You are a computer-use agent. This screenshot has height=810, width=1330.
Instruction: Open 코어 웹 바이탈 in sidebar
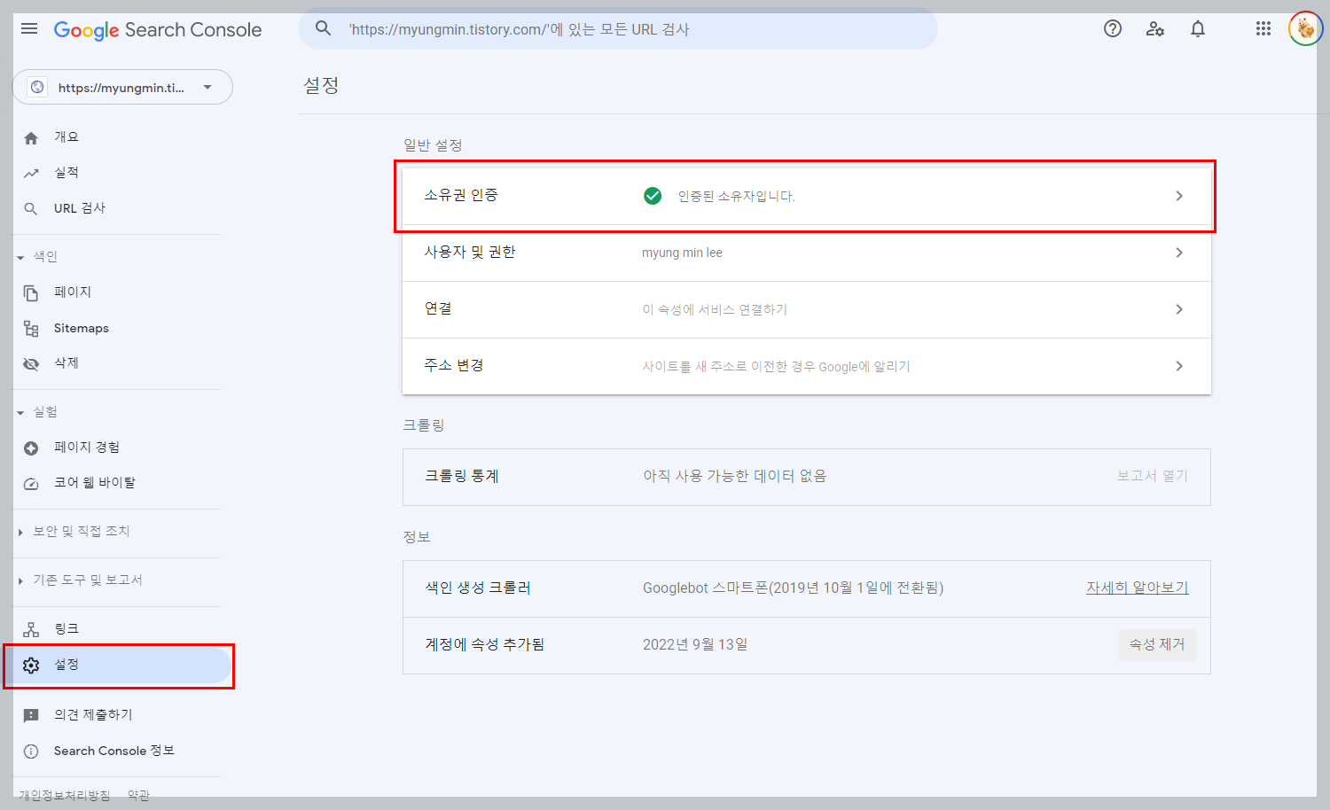tap(95, 482)
